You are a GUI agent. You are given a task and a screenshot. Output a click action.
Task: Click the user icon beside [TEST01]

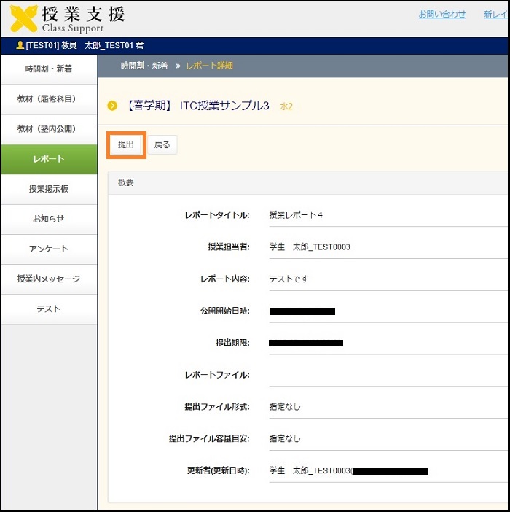pos(20,45)
